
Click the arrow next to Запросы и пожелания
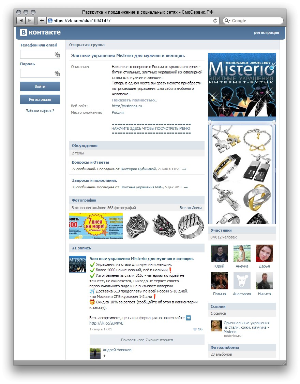click(186, 187)
